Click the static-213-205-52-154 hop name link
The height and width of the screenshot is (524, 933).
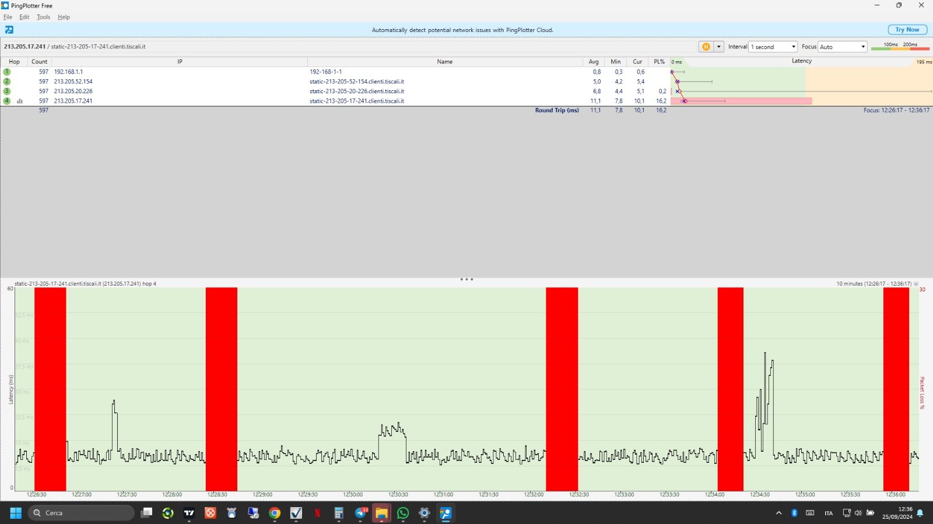[x=356, y=82]
